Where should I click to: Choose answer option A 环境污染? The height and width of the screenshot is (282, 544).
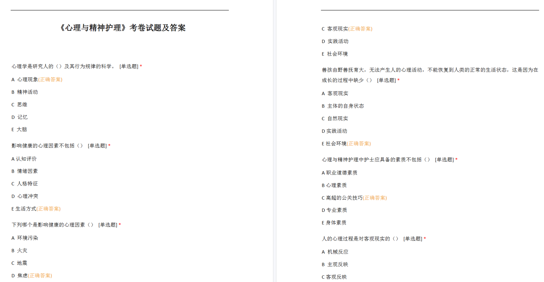(x=27, y=238)
